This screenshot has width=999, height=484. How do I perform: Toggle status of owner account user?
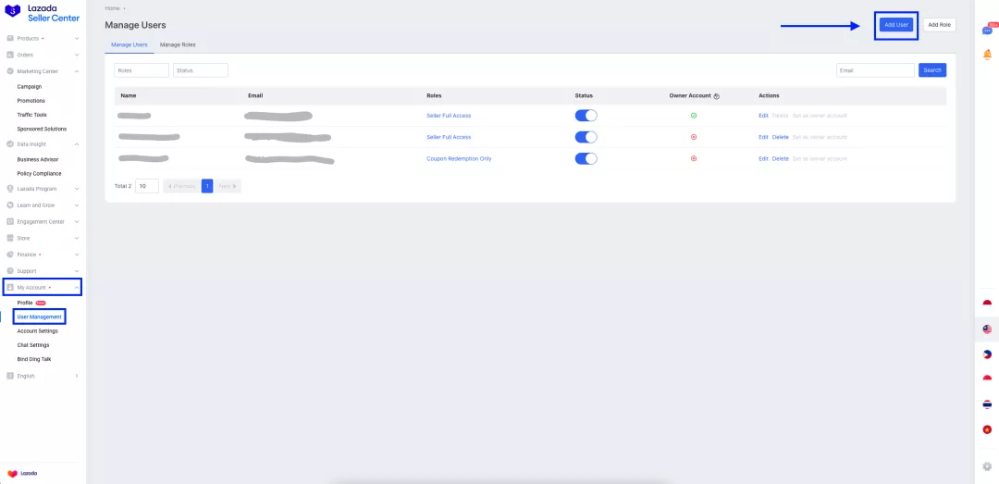pos(586,116)
